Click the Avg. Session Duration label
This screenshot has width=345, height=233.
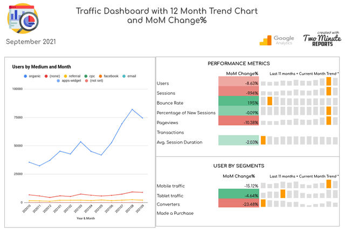point(180,142)
